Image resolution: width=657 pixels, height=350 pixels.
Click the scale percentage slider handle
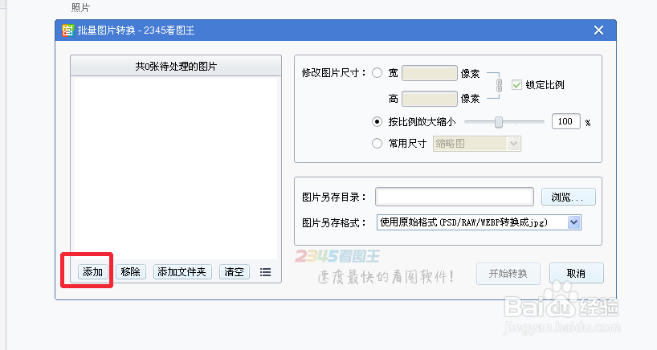coord(499,122)
